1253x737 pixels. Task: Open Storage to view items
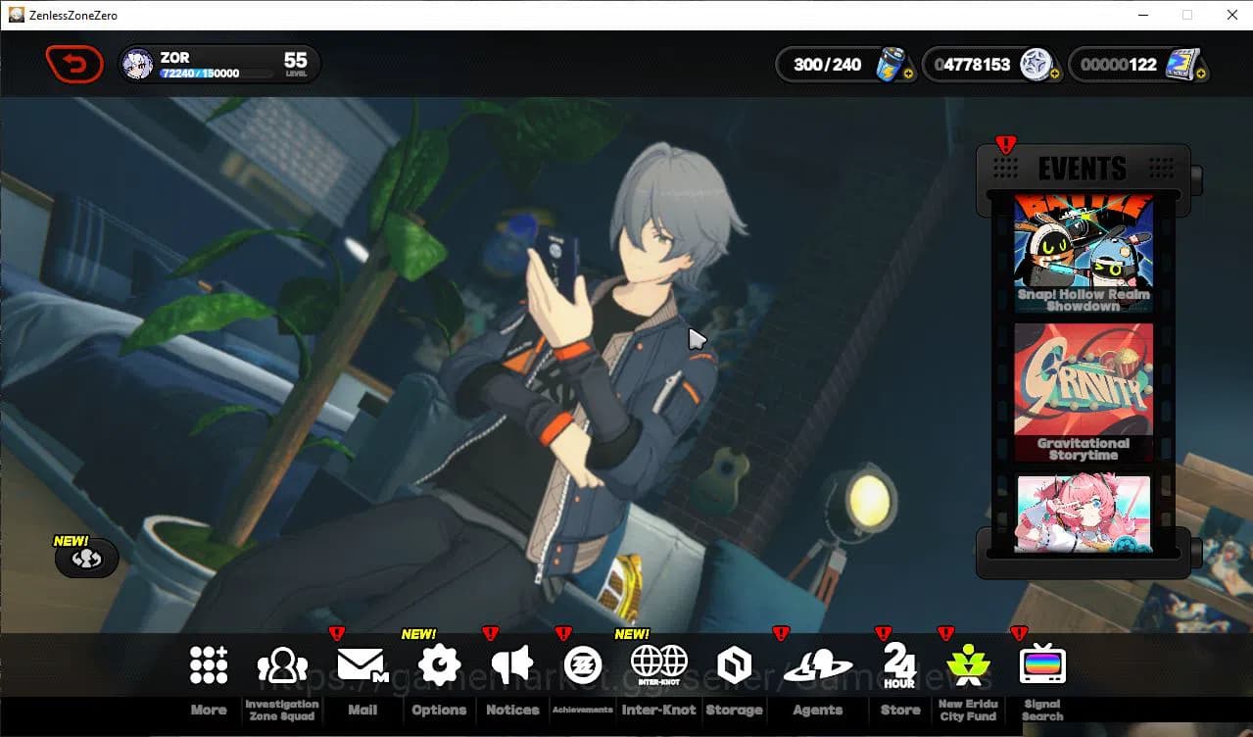click(734, 663)
